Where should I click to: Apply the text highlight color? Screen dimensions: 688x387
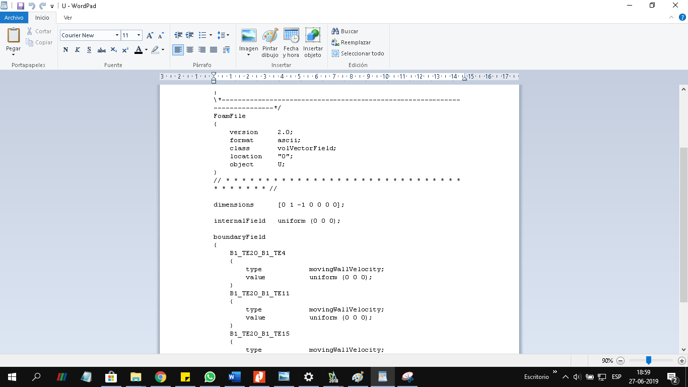click(155, 50)
